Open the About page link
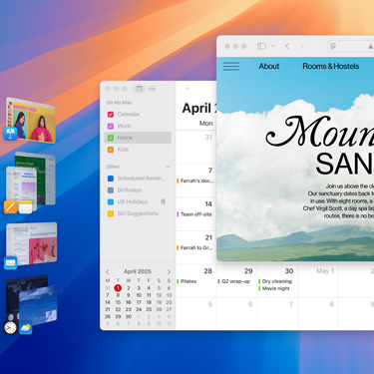Screen dimensions: 374x374 click(x=269, y=66)
